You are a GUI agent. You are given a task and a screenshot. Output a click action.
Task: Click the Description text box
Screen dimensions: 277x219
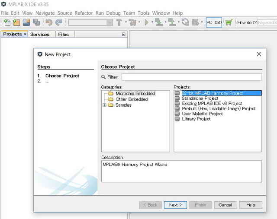(182, 171)
